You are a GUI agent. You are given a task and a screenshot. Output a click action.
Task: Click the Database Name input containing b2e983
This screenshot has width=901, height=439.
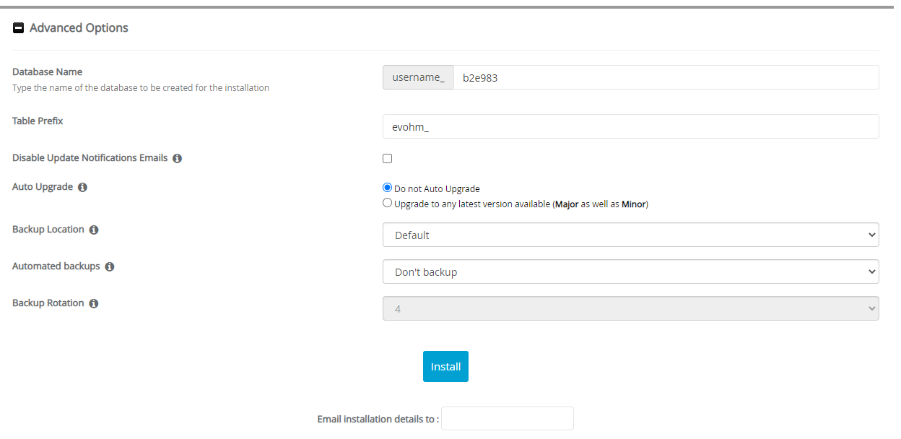665,77
